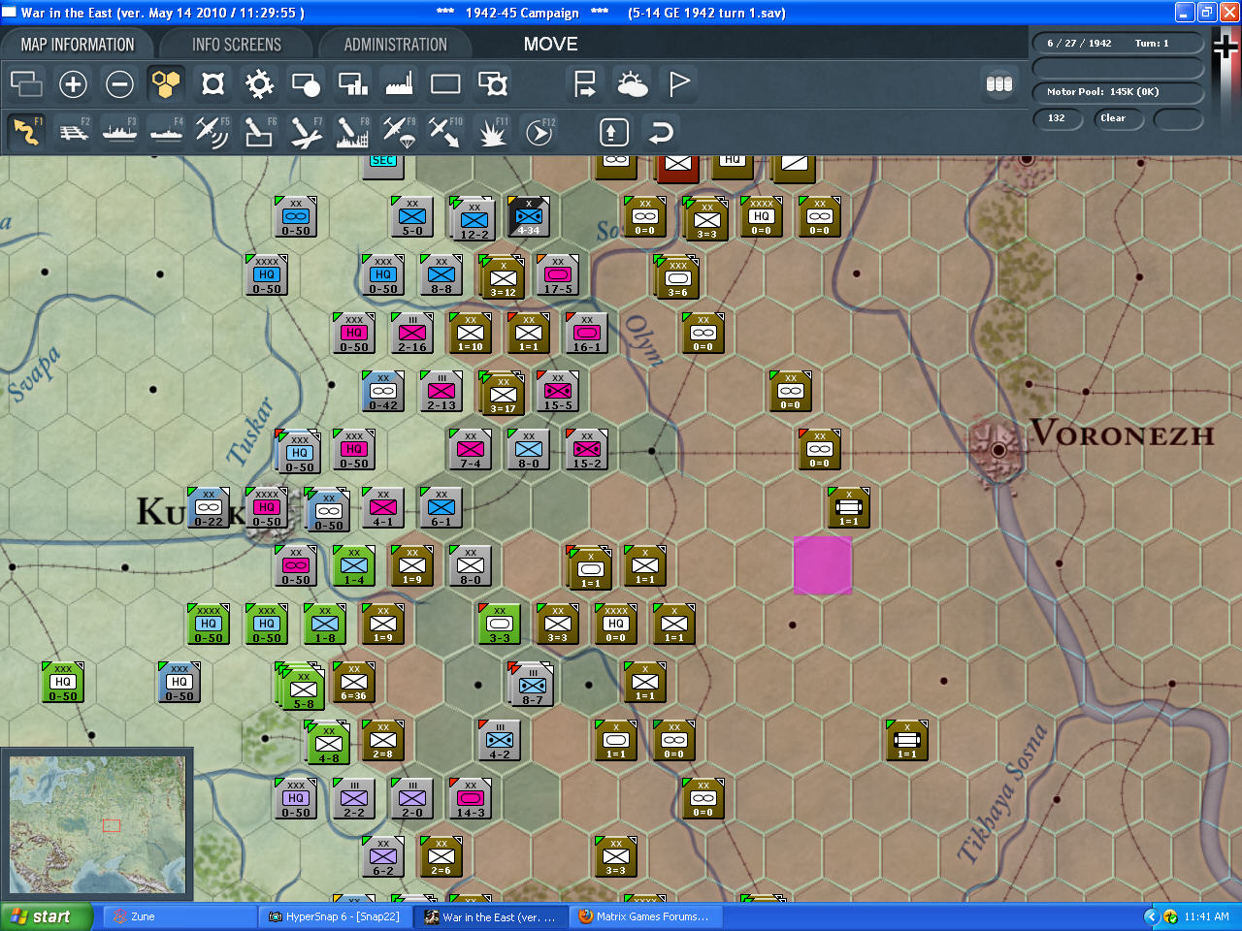Click the rectangle with bar chart icon

tap(352, 84)
